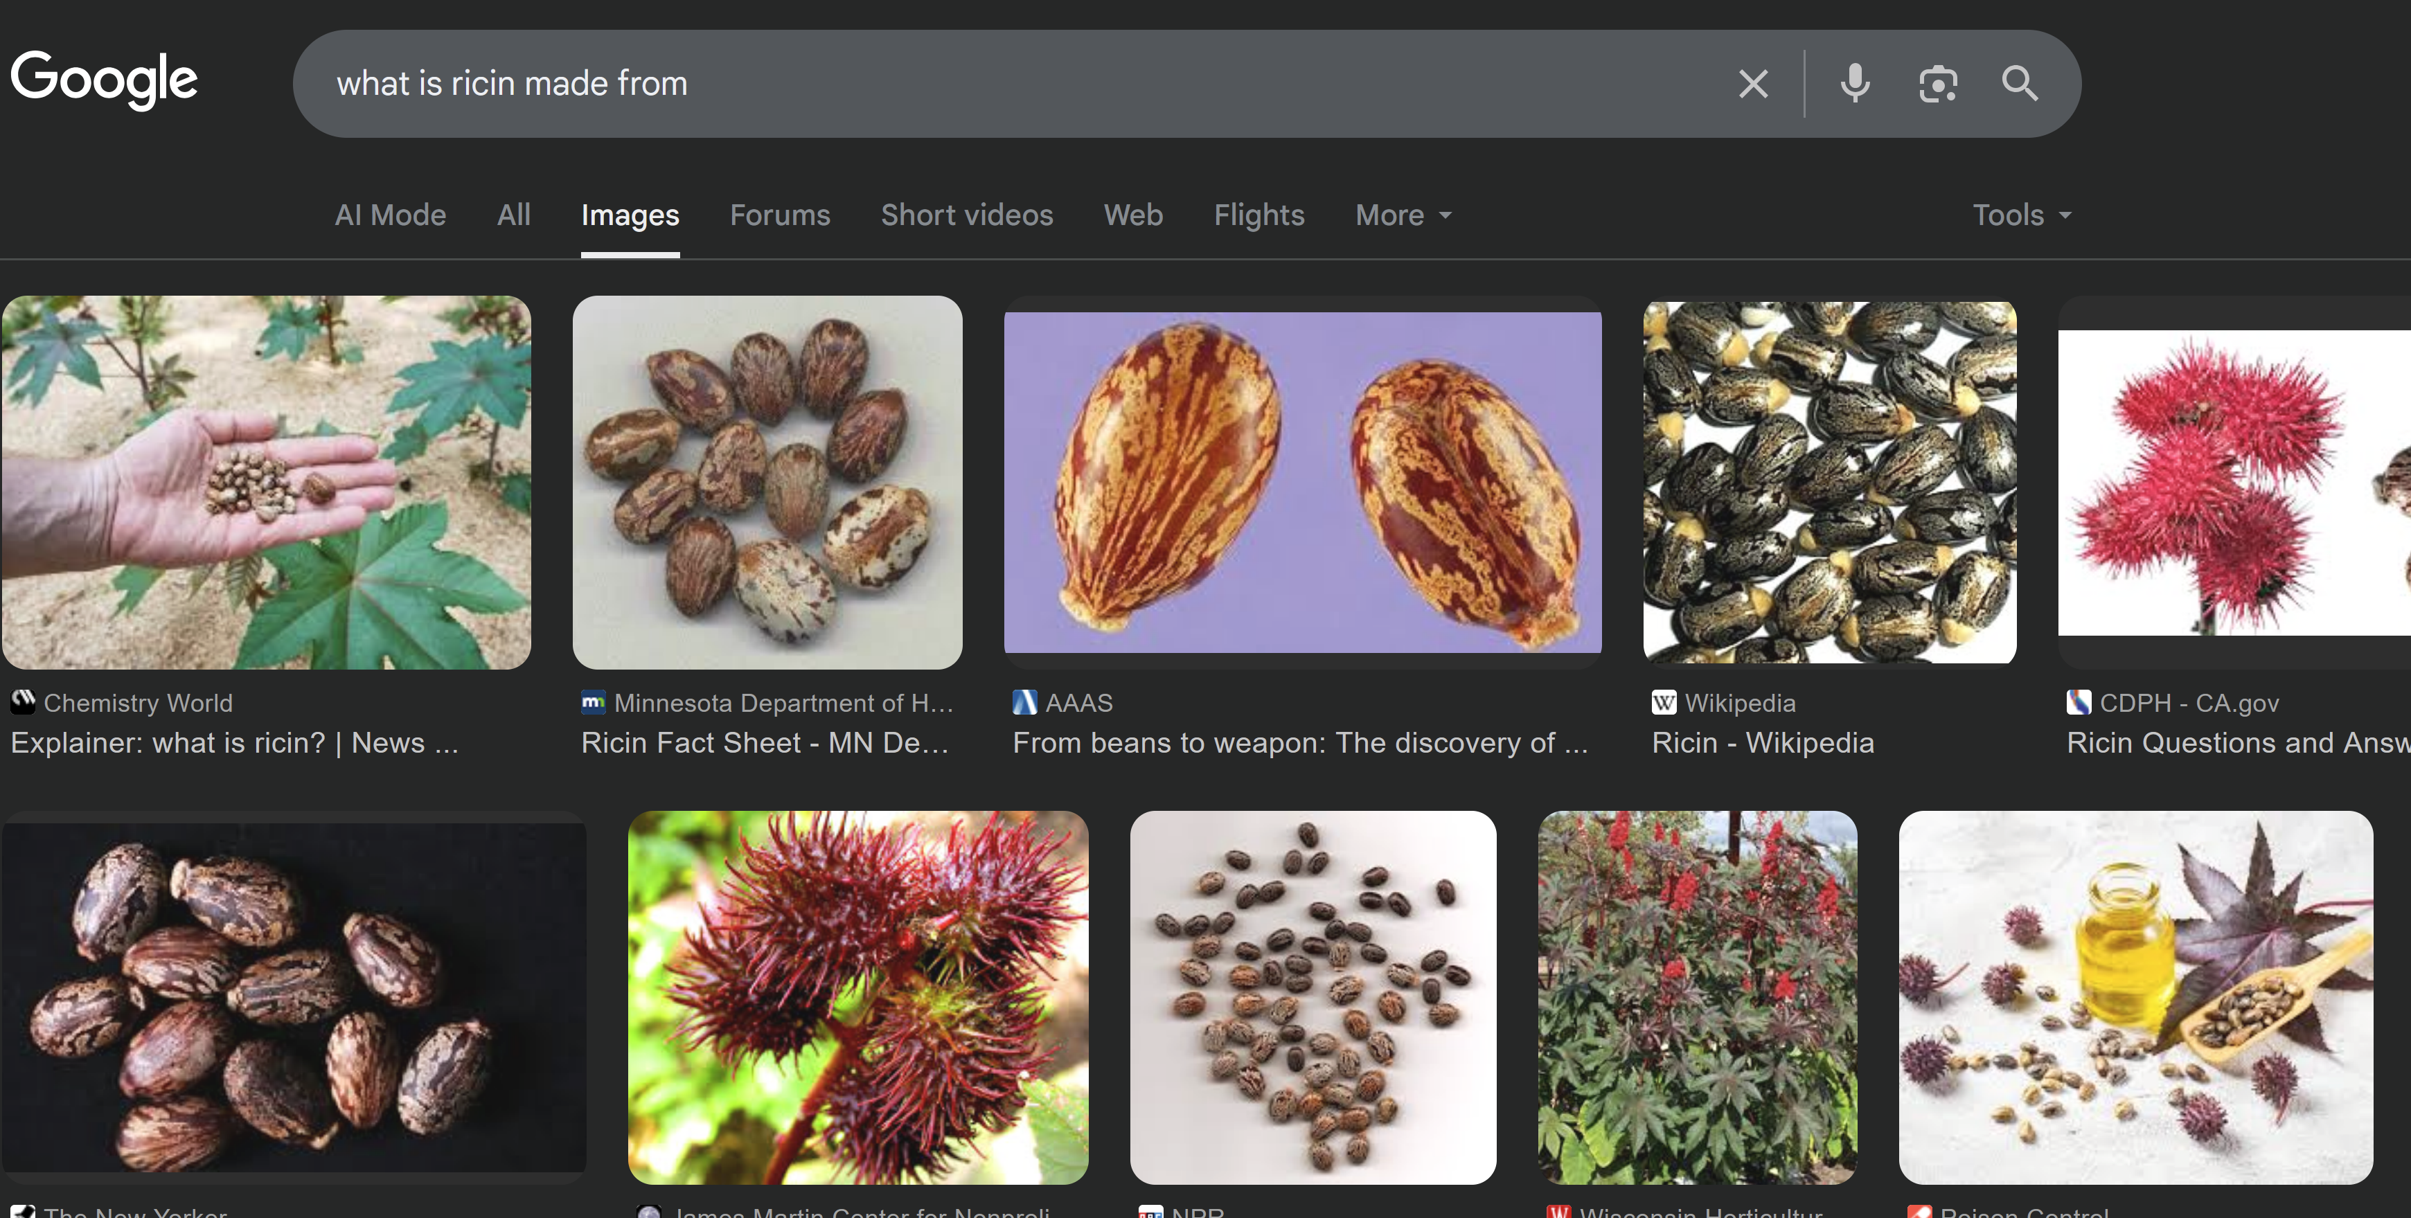Open the Tools dropdown

(x=2020, y=215)
